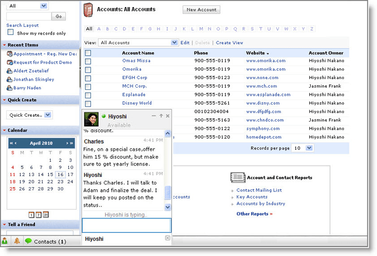Click the chat message input box

[x=127, y=225]
